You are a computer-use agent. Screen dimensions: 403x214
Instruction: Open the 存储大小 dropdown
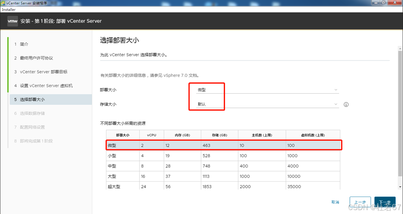267,104
